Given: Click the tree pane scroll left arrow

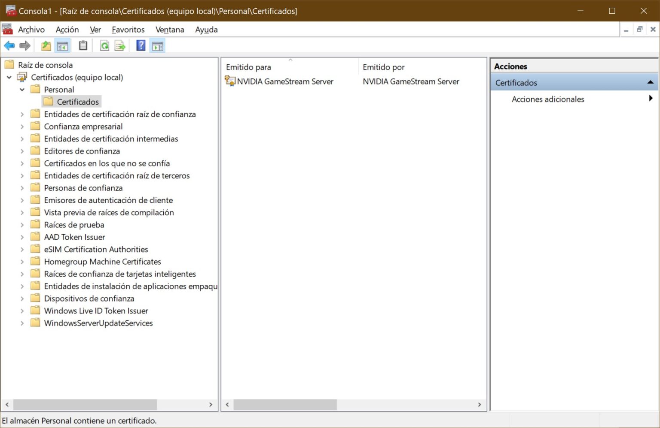Looking at the screenshot, I should tap(7, 404).
